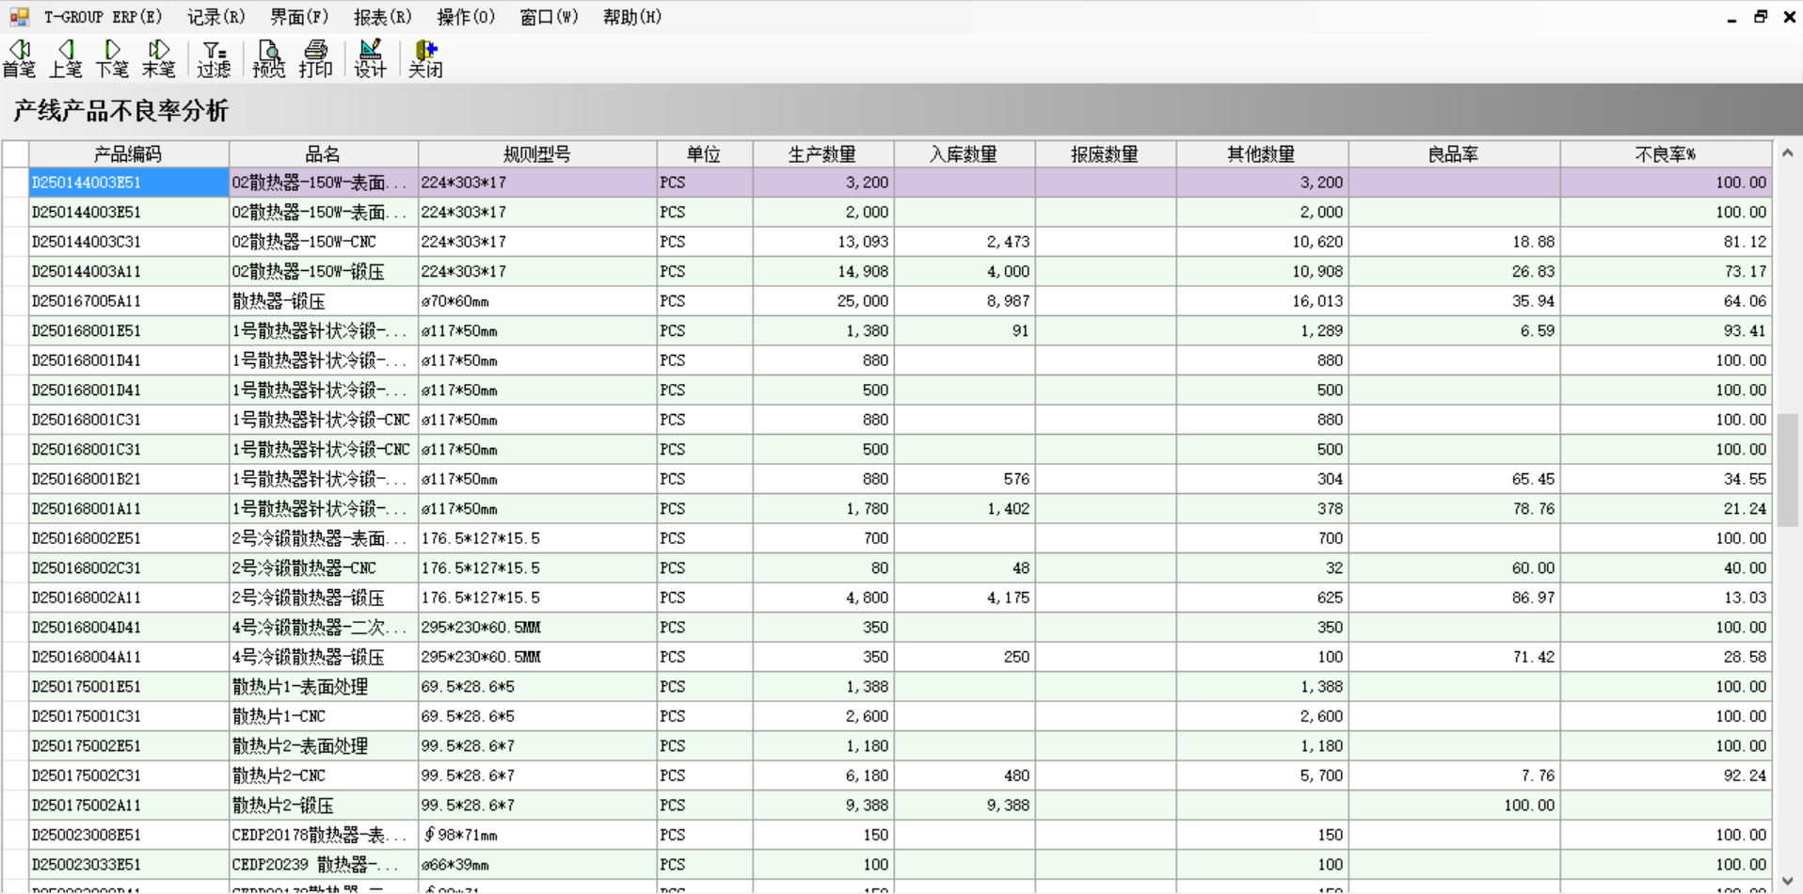The height and width of the screenshot is (894, 1803).
Task: Select product code D250175001E51
Action: click(129, 687)
